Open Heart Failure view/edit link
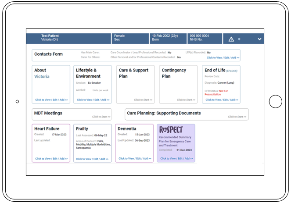291x203 pixels. pyautogui.click(x=51, y=159)
